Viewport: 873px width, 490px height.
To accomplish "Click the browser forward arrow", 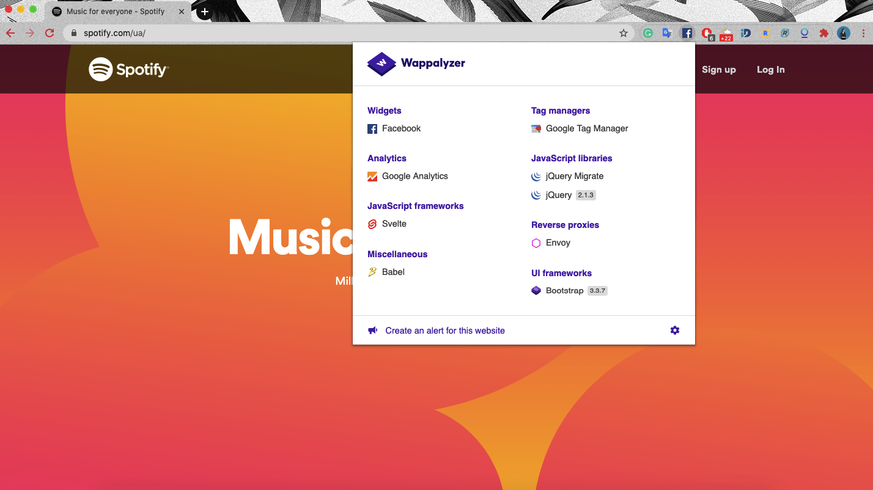I will tap(30, 33).
